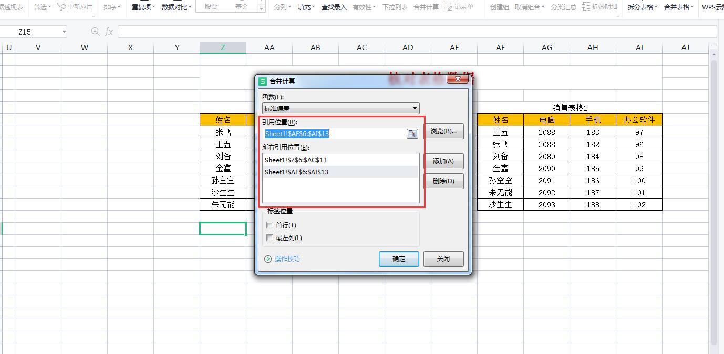Open the 函数 dropdown showing 标准偏差
The height and width of the screenshot is (354, 724).
[x=341, y=108]
